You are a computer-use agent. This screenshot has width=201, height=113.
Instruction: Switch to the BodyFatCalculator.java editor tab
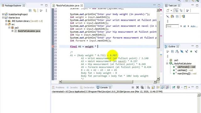coord(68,6)
